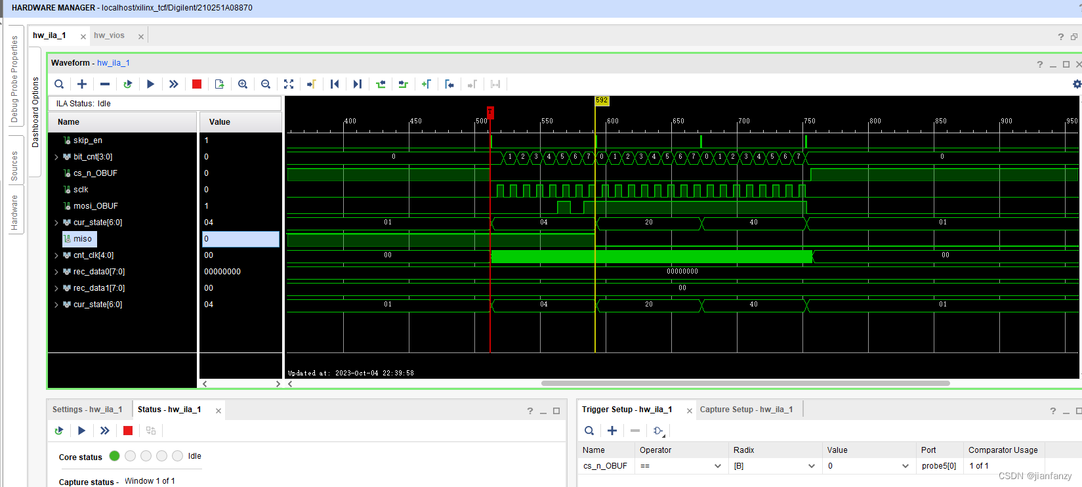
Task: Go to the next transition
Action: point(404,84)
